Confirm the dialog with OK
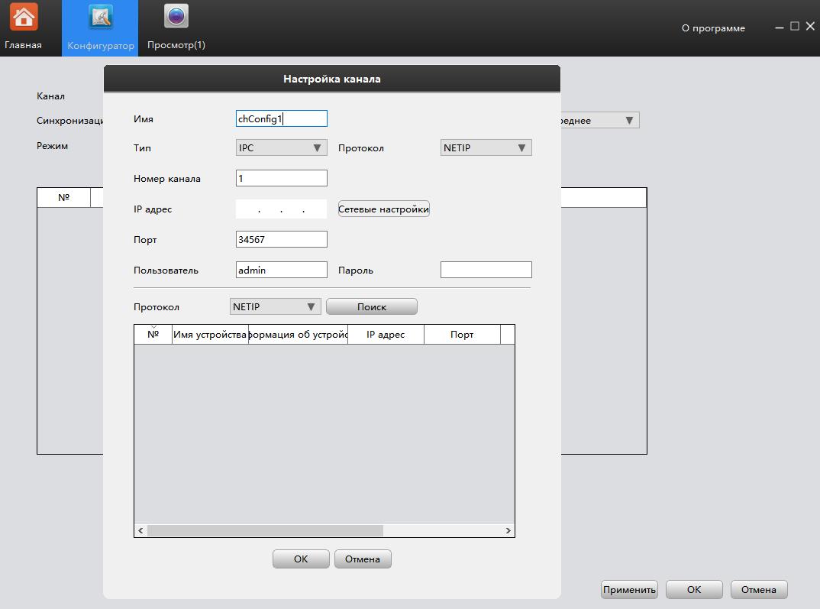 tap(301, 559)
